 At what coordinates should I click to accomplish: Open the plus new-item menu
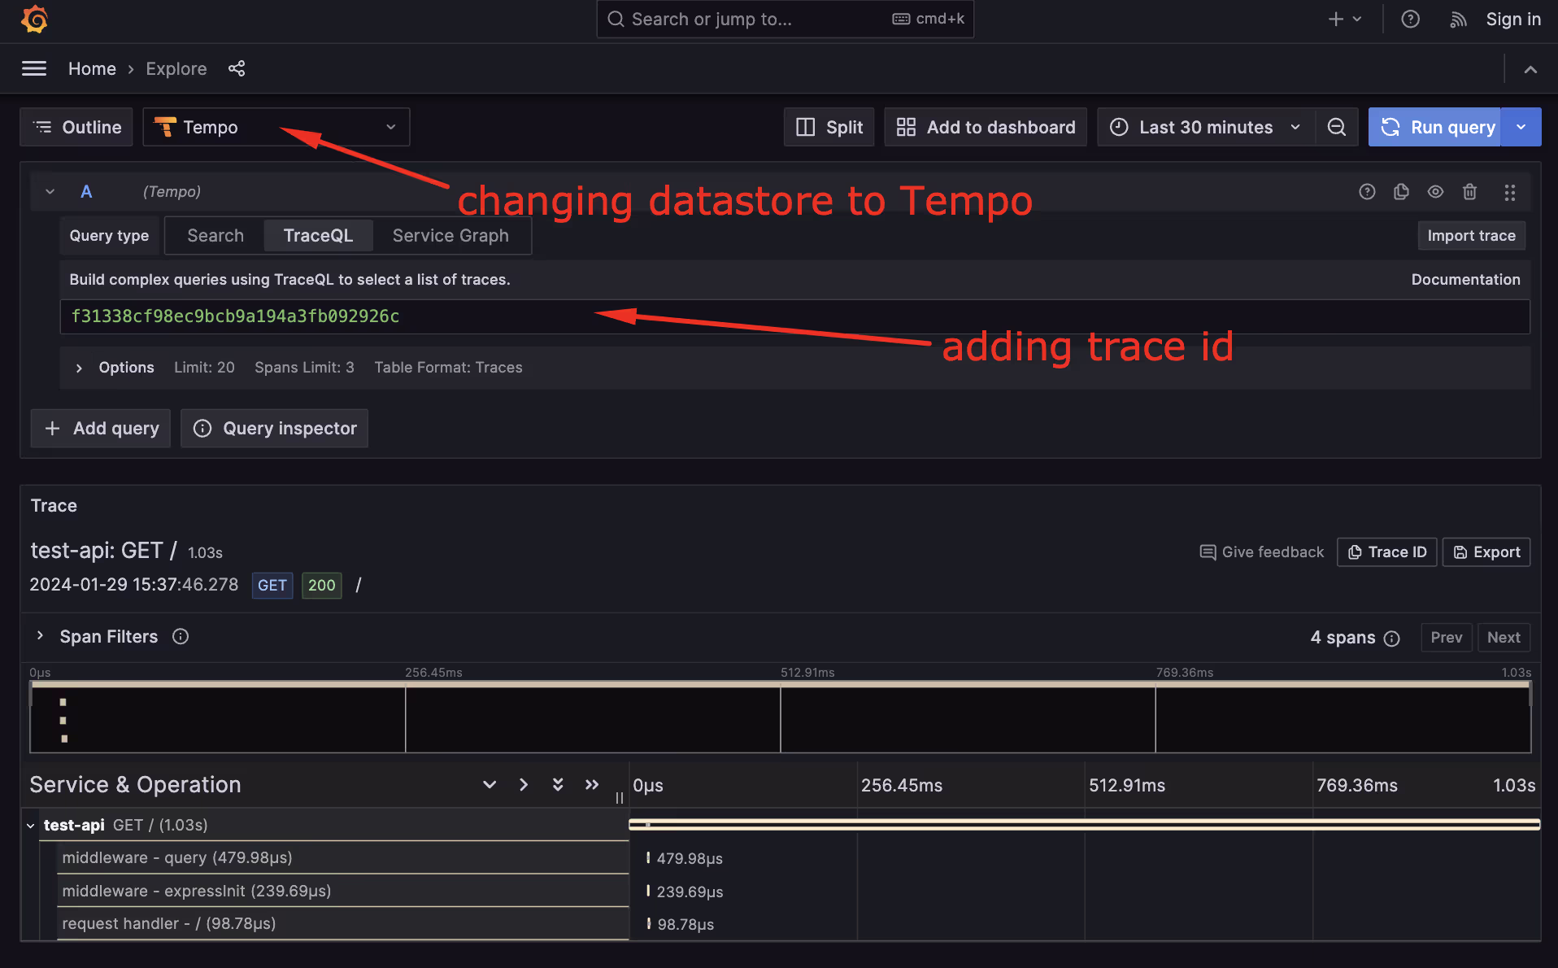1344,19
